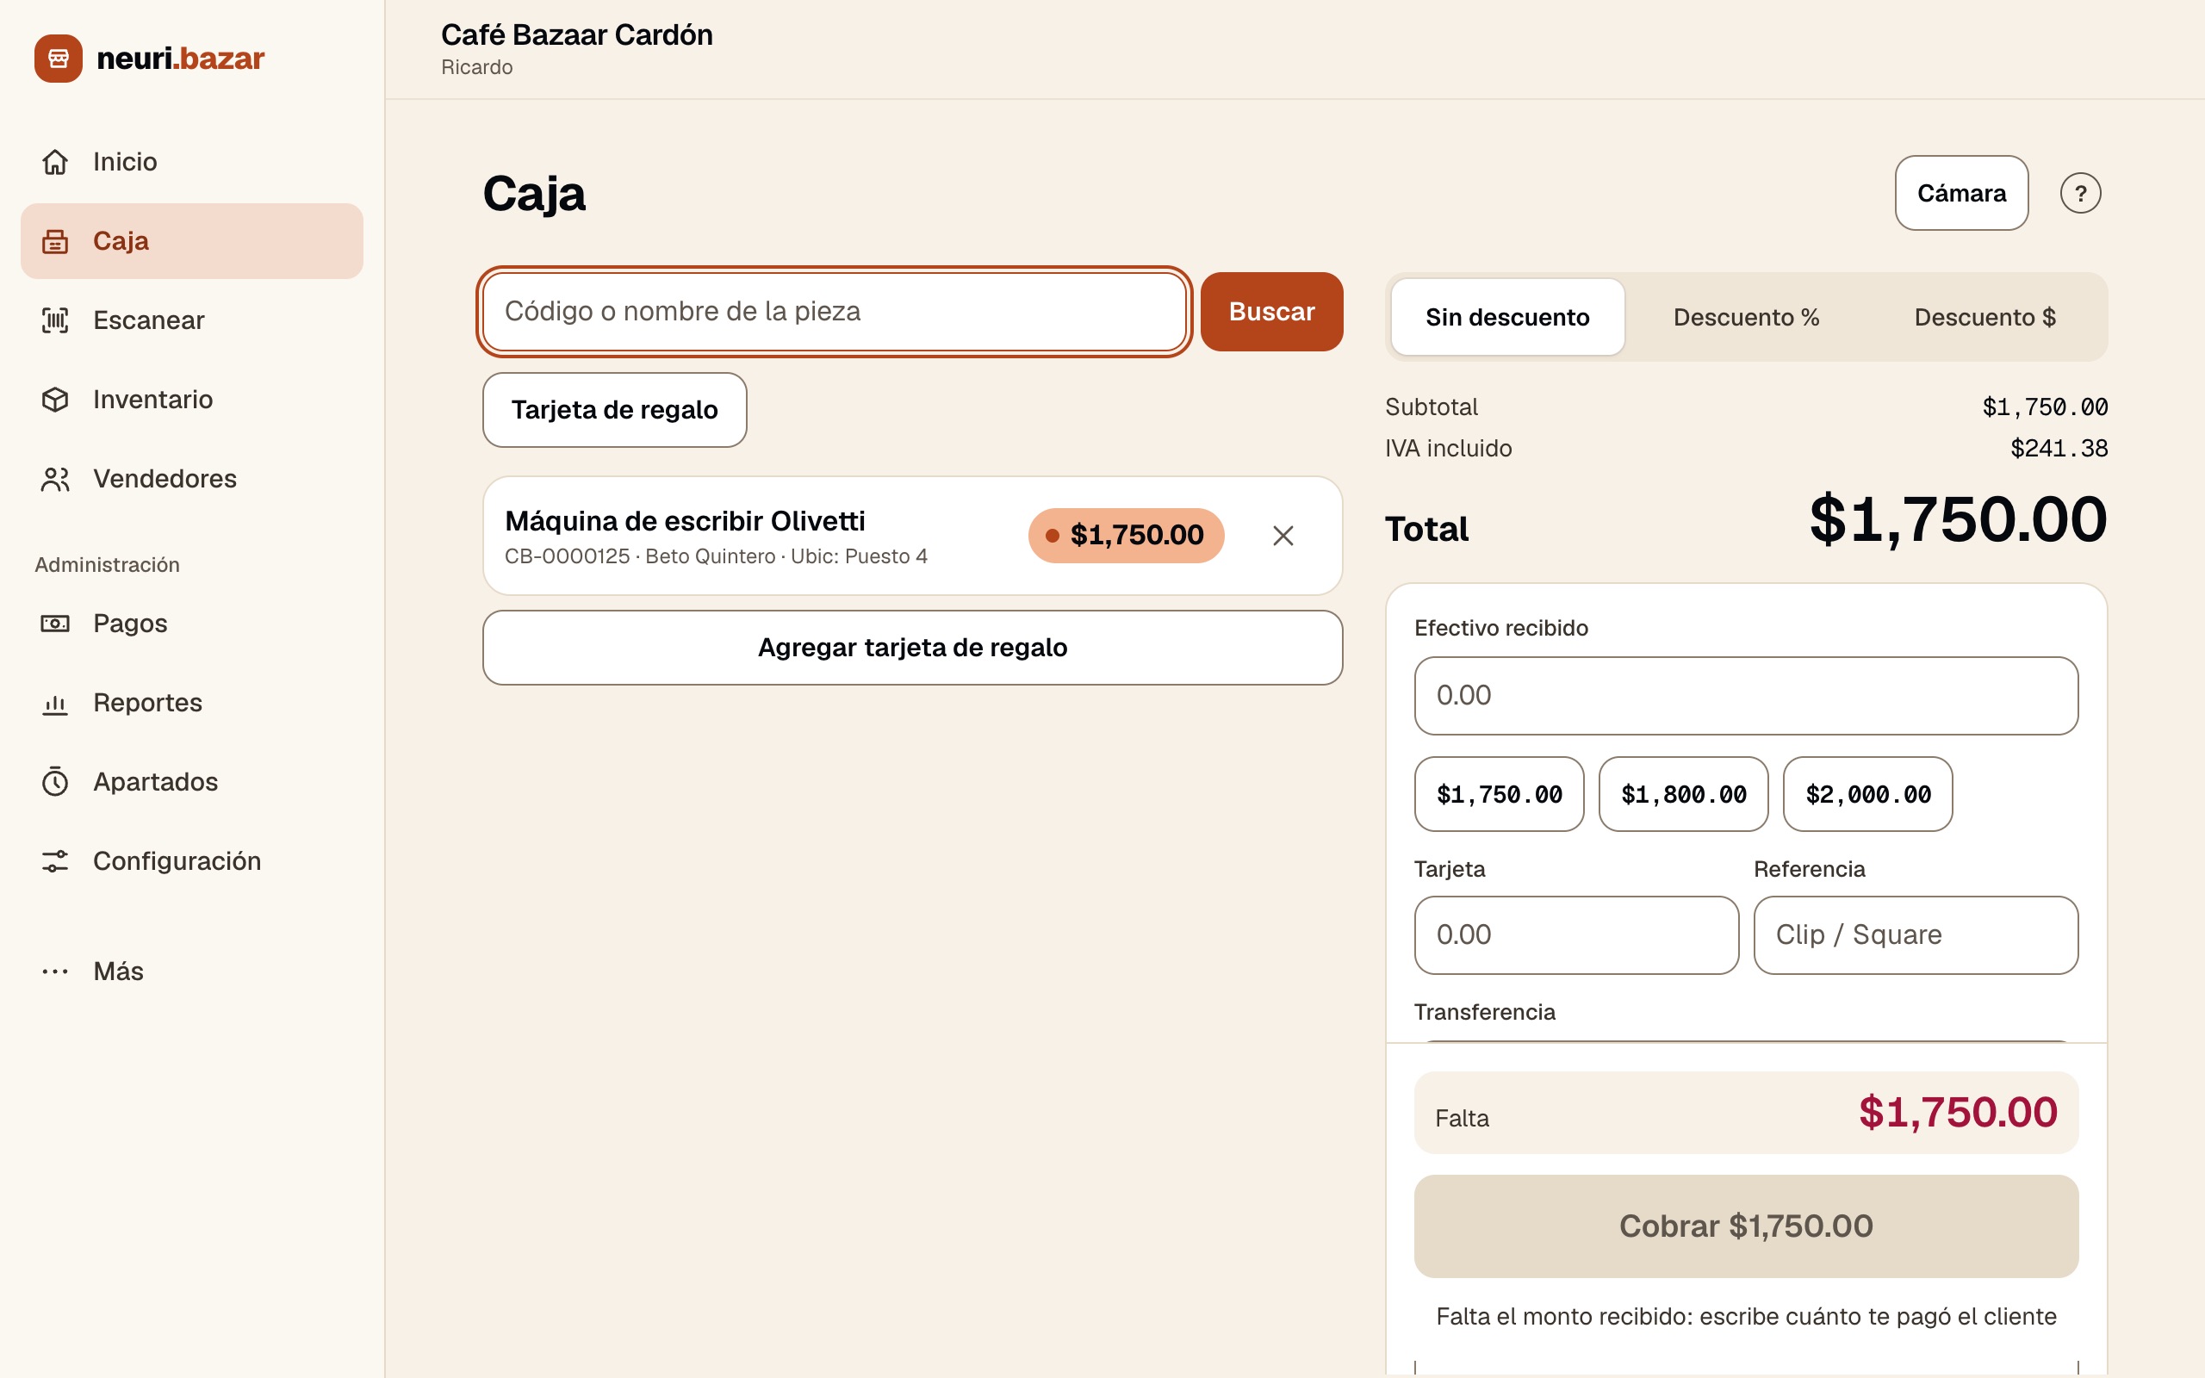Select the Sin descuento option
2205x1378 pixels.
[x=1507, y=317]
